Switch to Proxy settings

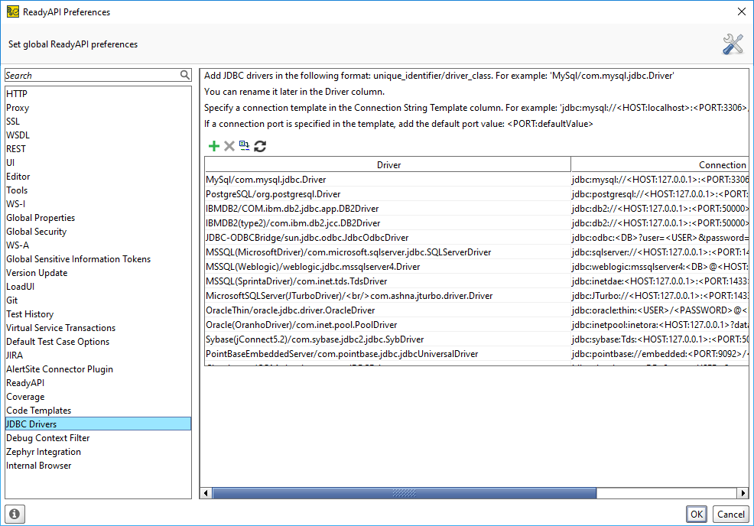coord(18,107)
